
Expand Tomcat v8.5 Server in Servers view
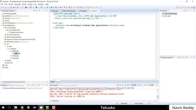(x=2, y=88)
